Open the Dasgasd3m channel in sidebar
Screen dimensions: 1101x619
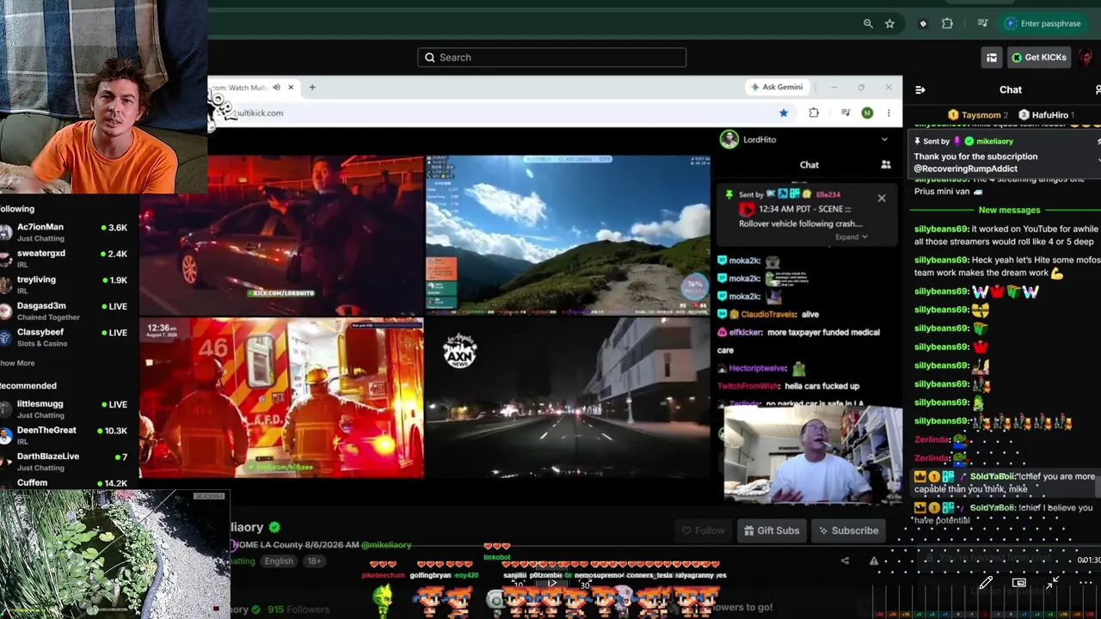[65, 311]
